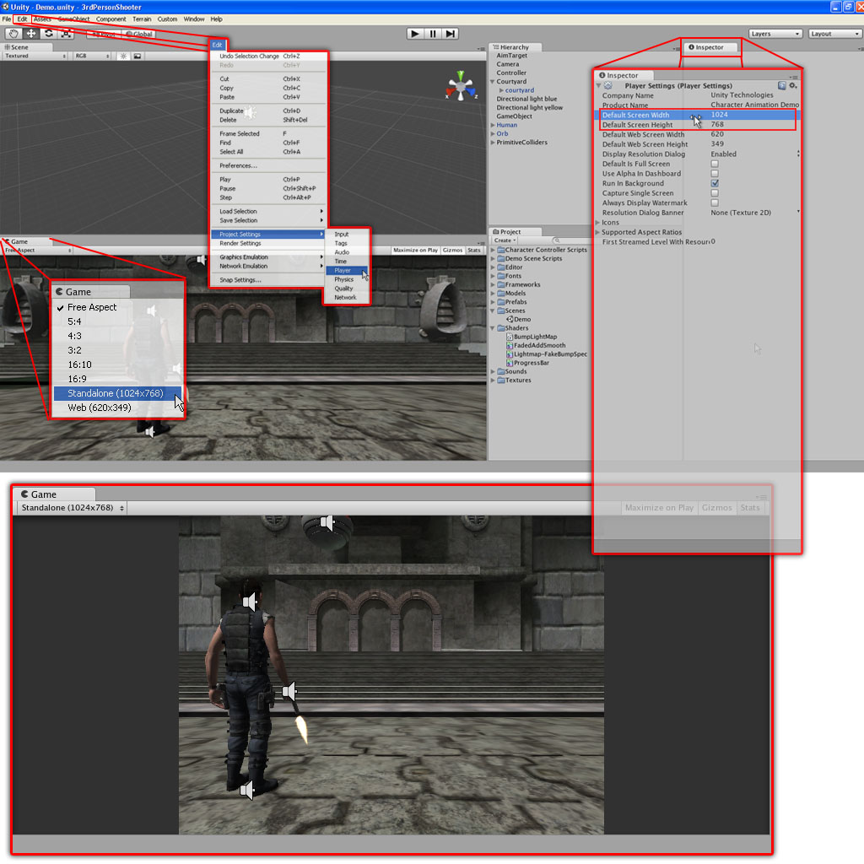Expand Human in the Hierarchy

(x=494, y=124)
